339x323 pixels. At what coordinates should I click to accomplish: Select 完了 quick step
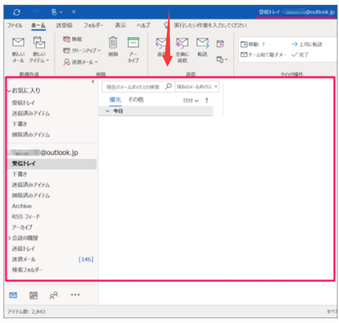[300, 55]
